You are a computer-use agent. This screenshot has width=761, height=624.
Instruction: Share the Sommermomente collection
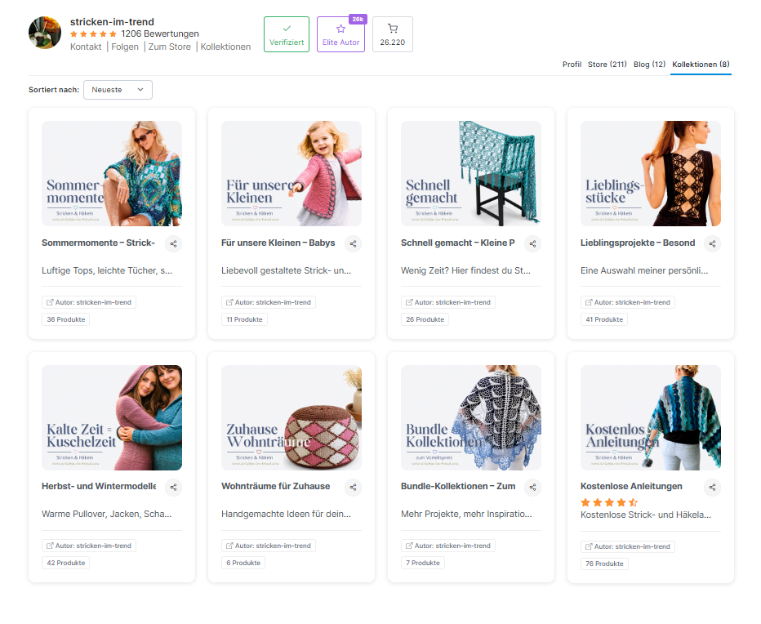(173, 243)
